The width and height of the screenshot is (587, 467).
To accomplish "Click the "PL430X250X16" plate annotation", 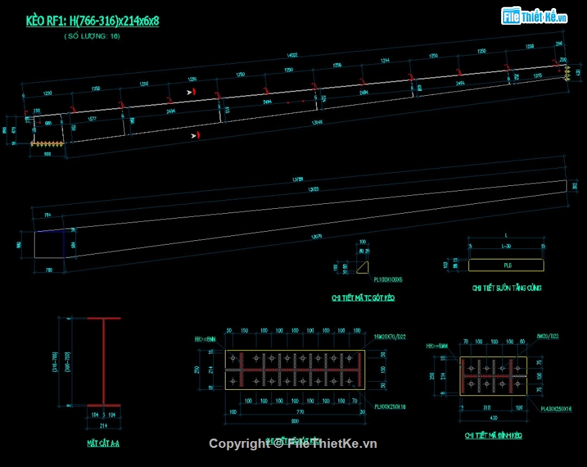I will coord(556,409).
